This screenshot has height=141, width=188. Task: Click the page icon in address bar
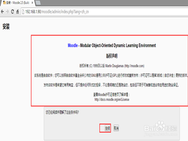pos(23,12)
